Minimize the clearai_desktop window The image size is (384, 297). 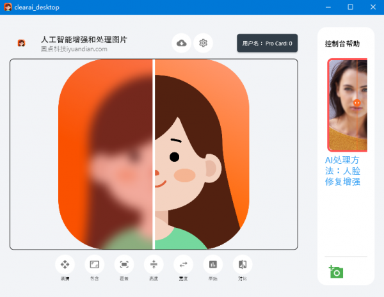point(328,7)
